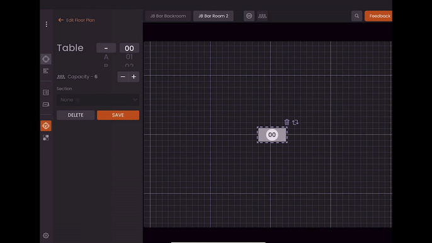Toggle table number display icon in top bar

tap(249, 16)
